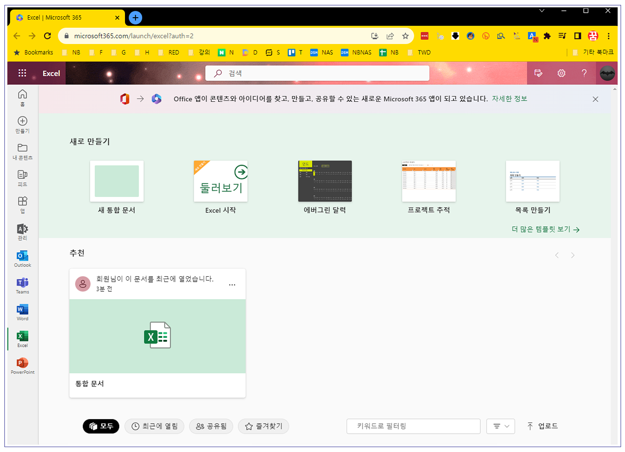The width and height of the screenshot is (625, 452).
Task: Open the account profile avatar
Action: coord(607,73)
